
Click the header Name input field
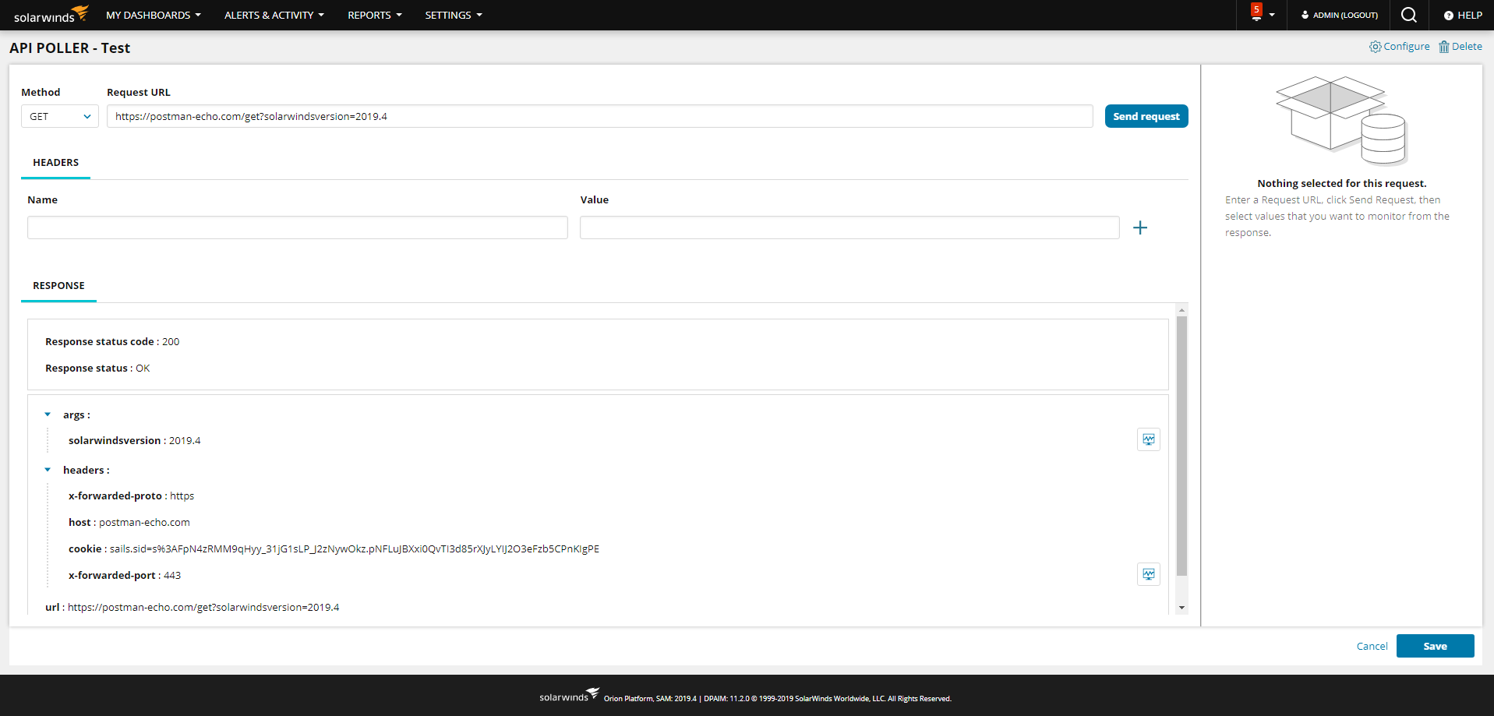tap(298, 227)
